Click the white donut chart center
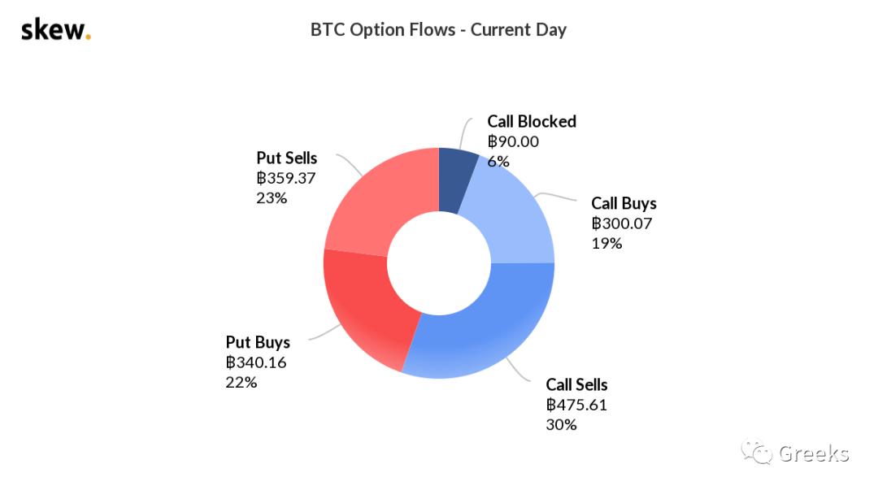 (x=439, y=263)
